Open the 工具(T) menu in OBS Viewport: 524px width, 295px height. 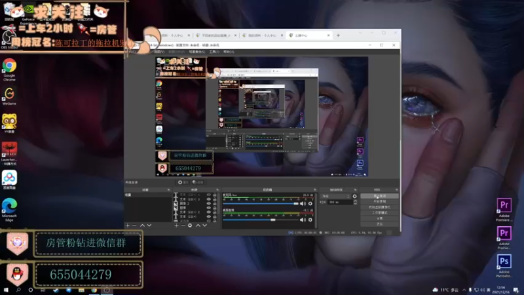(214, 52)
